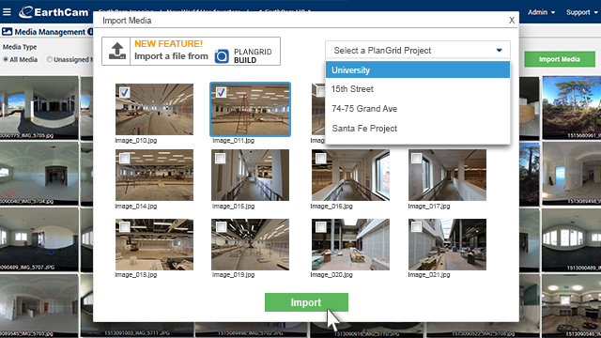Viewport: 601px width, 338px height.
Task: Select the All Media radio button
Action: [6, 59]
